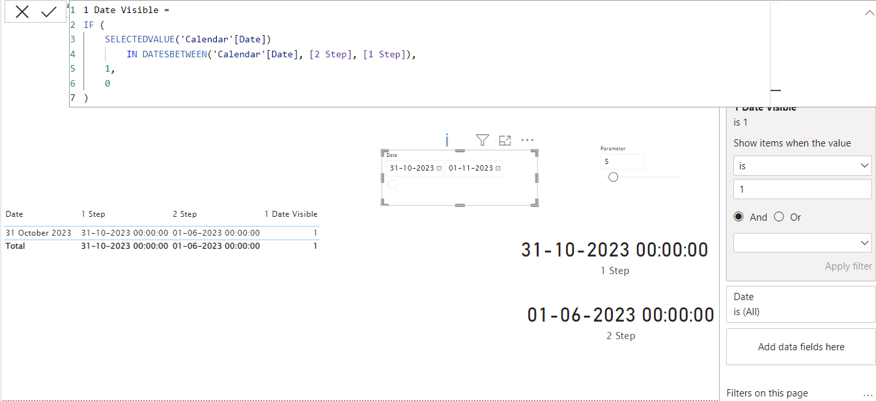Sort by the 1 Step column header
The width and height of the screenshot is (876, 401).
[93, 214]
